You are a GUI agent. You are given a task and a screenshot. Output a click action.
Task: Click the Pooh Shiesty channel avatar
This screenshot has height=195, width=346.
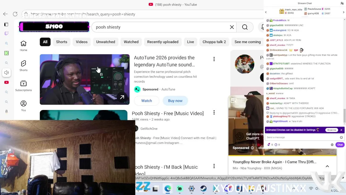coord(245,64)
